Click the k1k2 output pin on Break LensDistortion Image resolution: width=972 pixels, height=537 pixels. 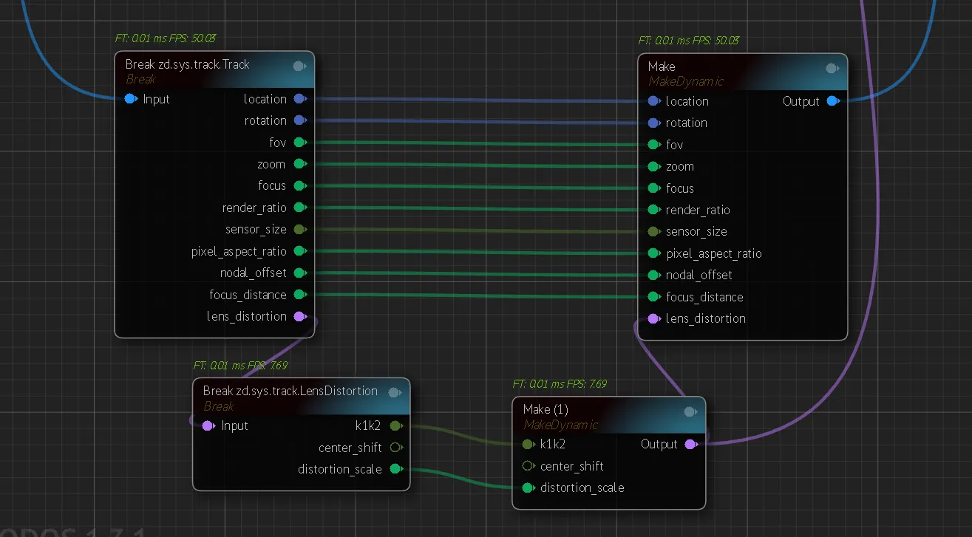point(395,425)
